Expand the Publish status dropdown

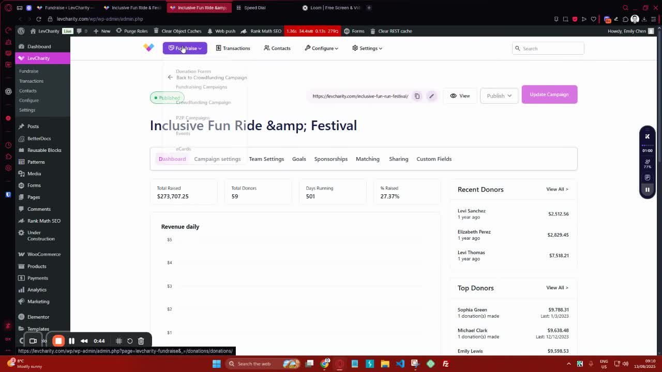pyautogui.click(x=499, y=96)
